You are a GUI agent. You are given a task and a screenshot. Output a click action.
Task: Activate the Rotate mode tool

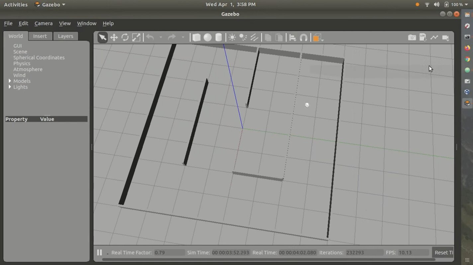tap(125, 37)
